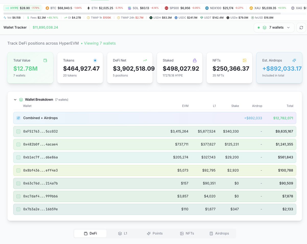Open the Staked summary card
The width and height of the screenshot is (307, 244).
click(x=180, y=68)
